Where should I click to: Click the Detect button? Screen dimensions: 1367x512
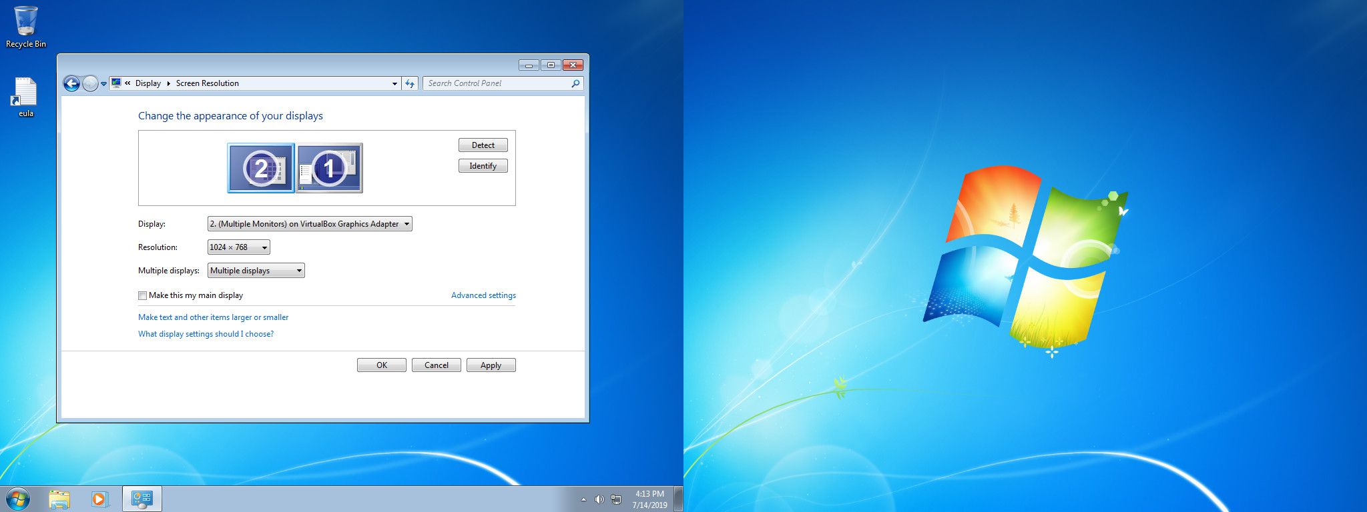click(483, 145)
